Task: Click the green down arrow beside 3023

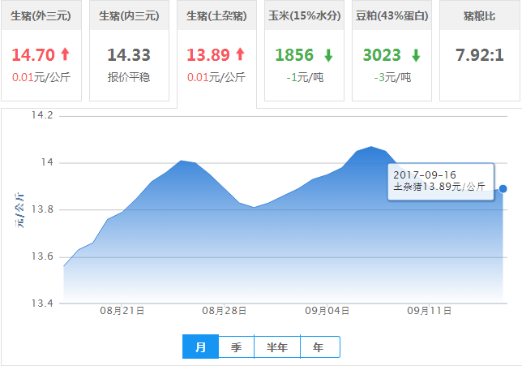Action: click(416, 55)
